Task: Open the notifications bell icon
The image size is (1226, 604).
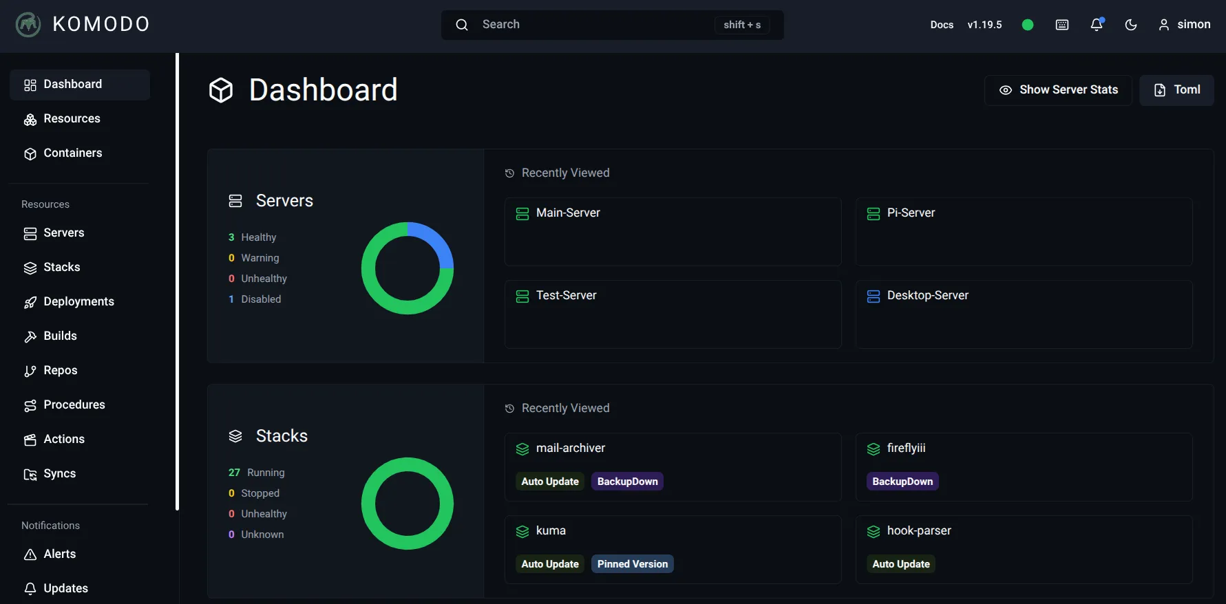Action: tap(1097, 25)
